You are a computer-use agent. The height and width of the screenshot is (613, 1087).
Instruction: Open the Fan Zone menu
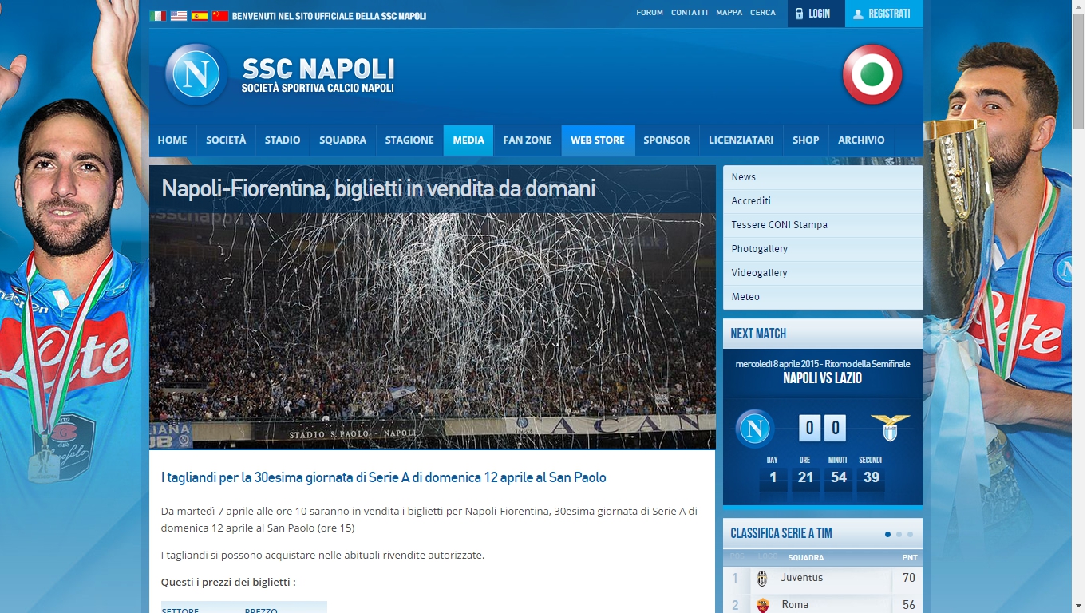[528, 140]
